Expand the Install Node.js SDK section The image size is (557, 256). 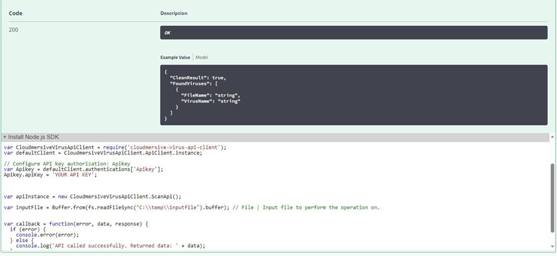31,137
